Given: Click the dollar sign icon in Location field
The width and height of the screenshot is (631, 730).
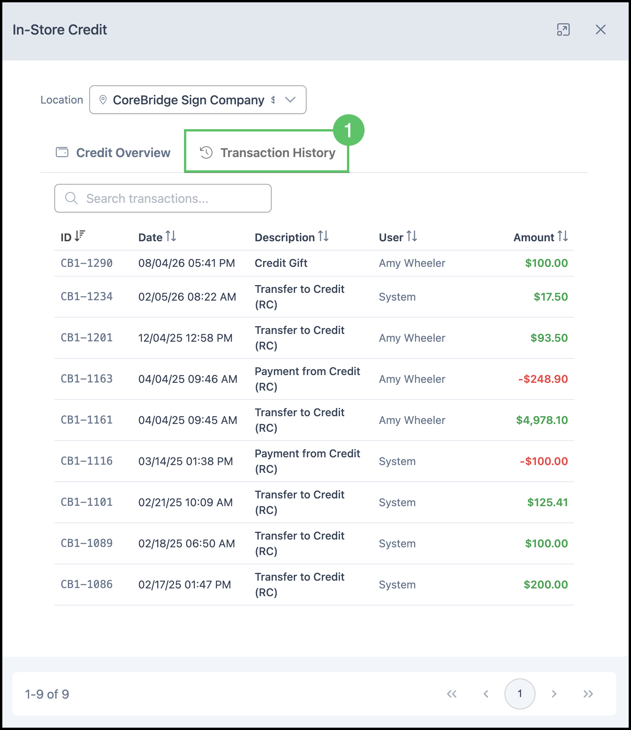Looking at the screenshot, I should point(273,100).
